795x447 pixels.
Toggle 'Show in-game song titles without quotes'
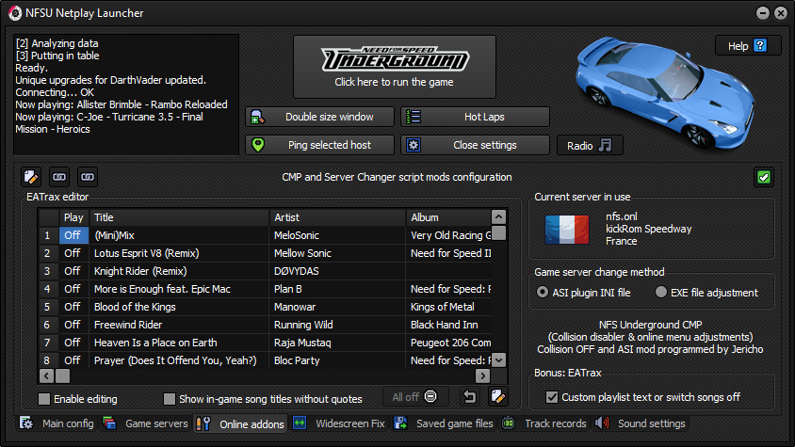point(170,399)
